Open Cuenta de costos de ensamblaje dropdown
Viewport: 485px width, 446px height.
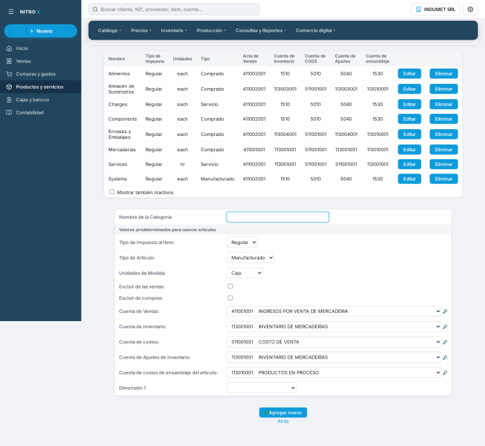334,372
